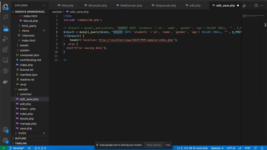This screenshot has width=267, height=150.
Task: Open the Search view icon
Action: pos(5,17)
